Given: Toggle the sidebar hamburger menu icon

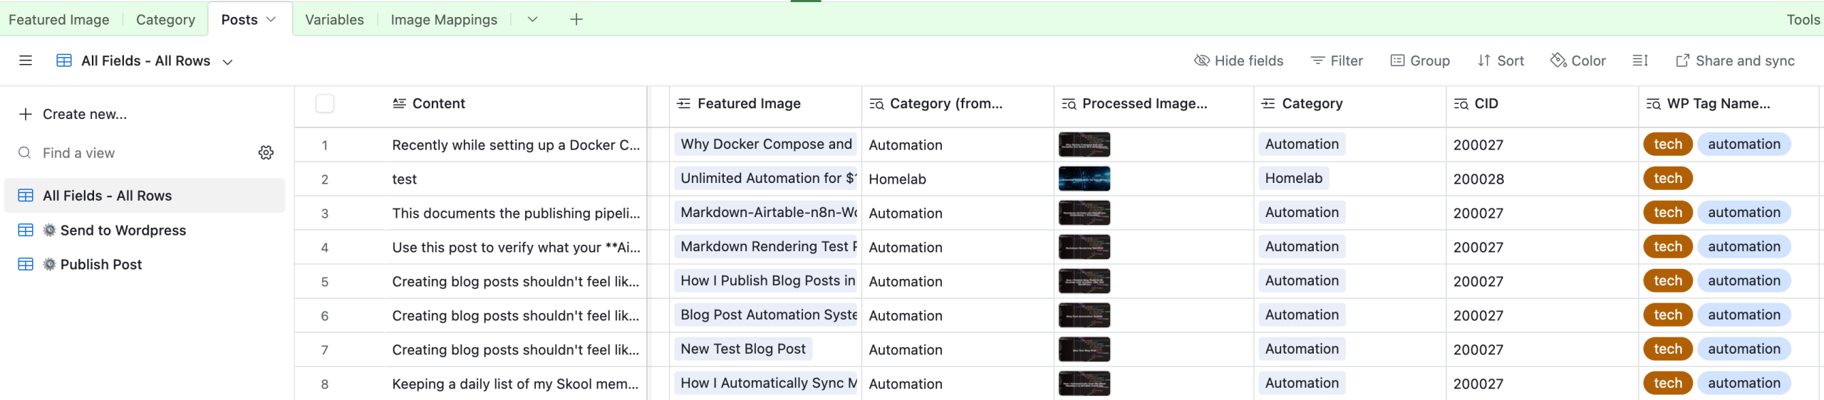Looking at the screenshot, I should click(26, 60).
